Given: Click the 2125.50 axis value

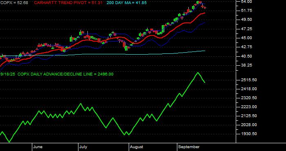Looking at the screenshot, I should click(249, 116).
